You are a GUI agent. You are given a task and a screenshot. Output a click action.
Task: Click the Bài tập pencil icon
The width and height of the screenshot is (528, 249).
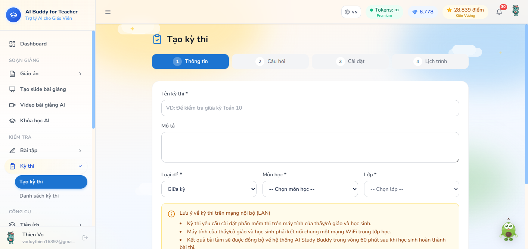(12, 151)
